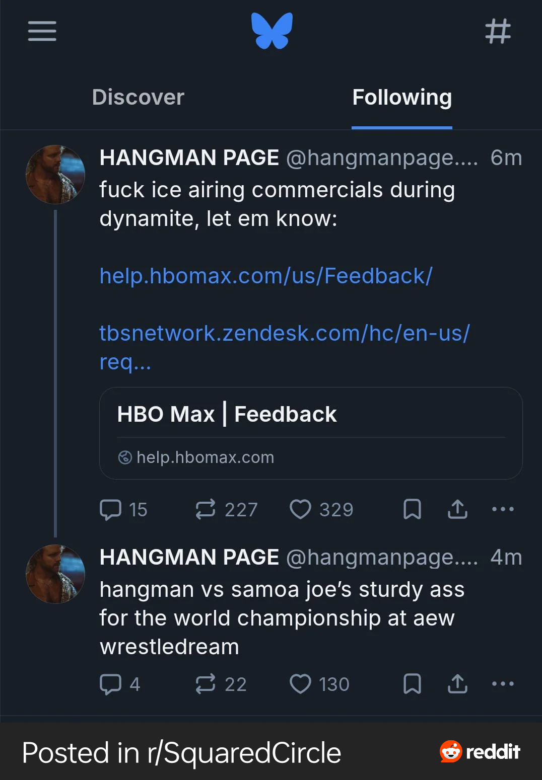Bookmark the ICE commercials post
The image size is (542, 780).
412,509
